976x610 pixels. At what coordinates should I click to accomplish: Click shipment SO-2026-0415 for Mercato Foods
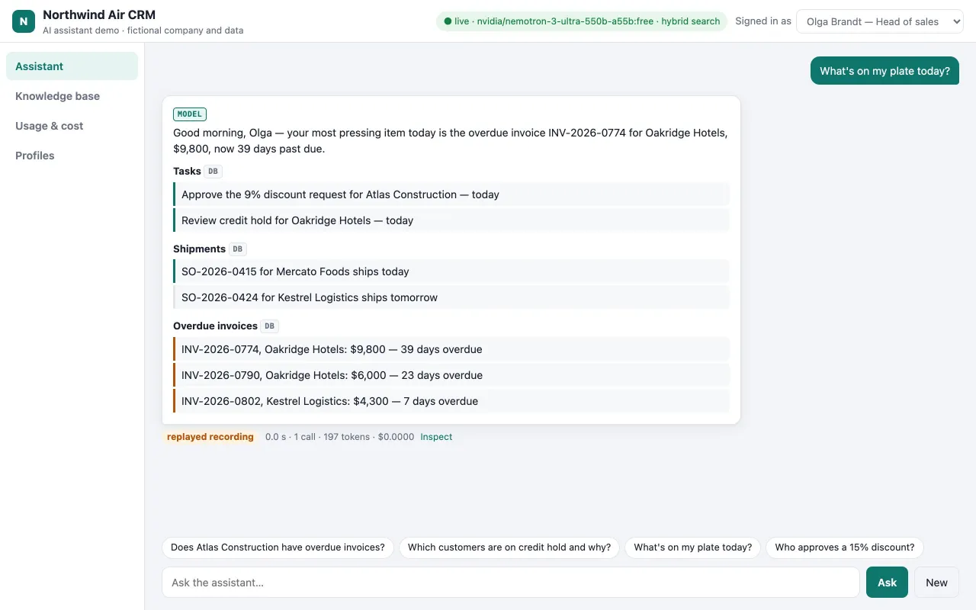point(451,271)
